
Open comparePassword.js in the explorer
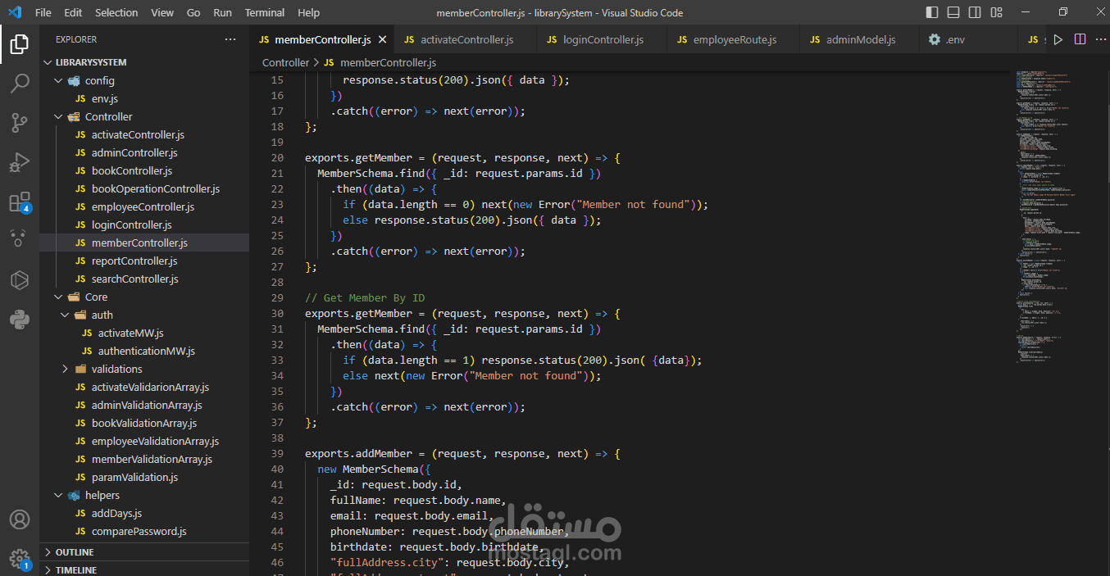pos(144,531)
